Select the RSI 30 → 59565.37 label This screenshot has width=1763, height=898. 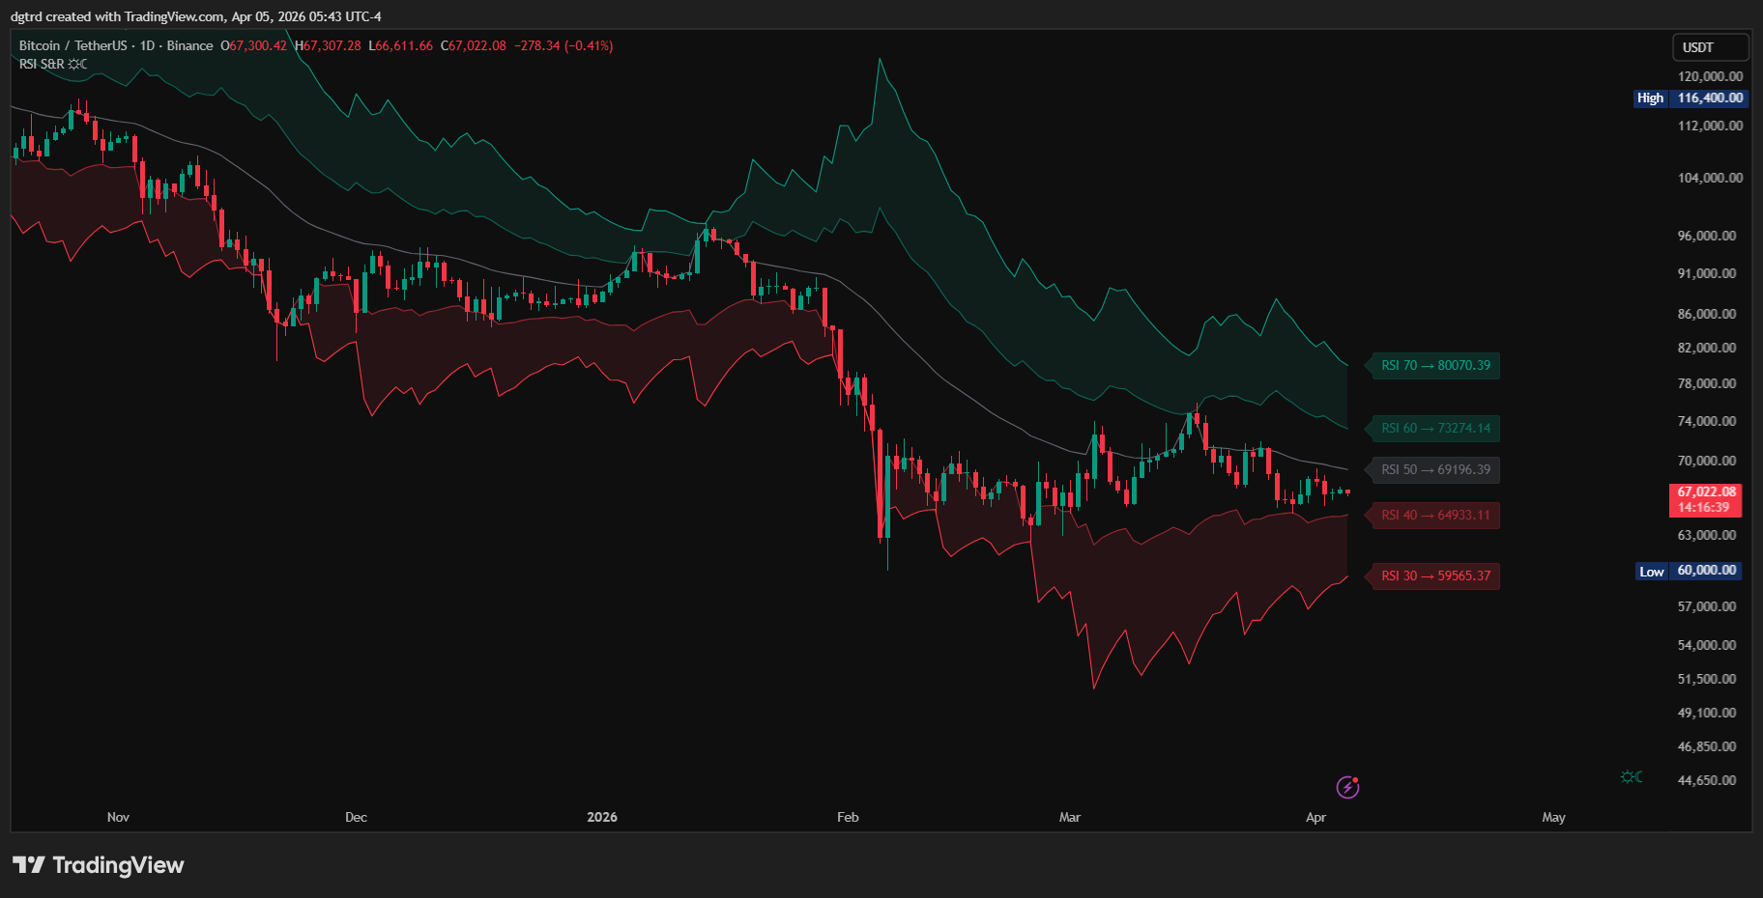1434,575
